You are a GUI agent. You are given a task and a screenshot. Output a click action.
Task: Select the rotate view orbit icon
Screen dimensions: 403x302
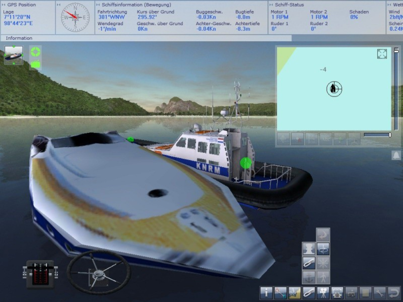(x=323, y=249)
